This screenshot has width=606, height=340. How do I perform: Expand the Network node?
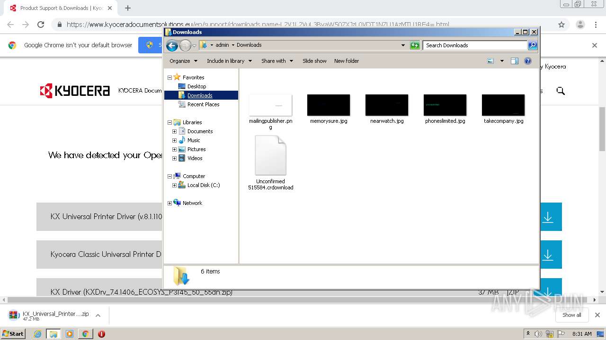pyautogui.click(x=169, y=203)
